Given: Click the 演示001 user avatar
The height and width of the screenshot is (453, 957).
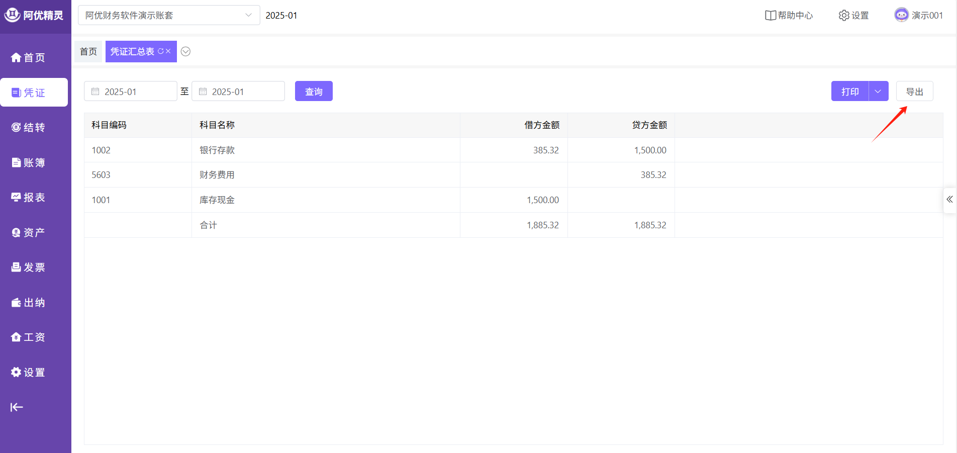Looking at the screenshot, I should click(901, 15).
